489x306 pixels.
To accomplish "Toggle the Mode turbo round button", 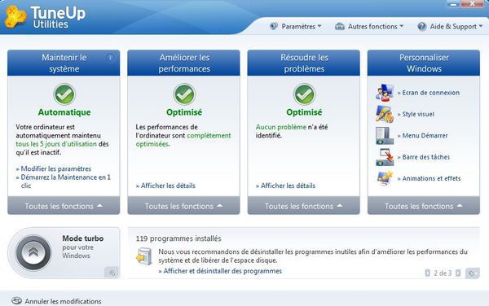I will click(33, 252).
